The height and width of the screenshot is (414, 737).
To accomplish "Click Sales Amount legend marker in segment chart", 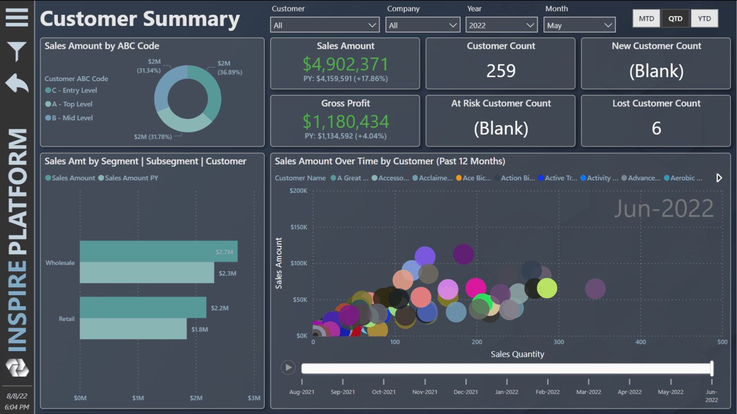I will coord(48,178).
